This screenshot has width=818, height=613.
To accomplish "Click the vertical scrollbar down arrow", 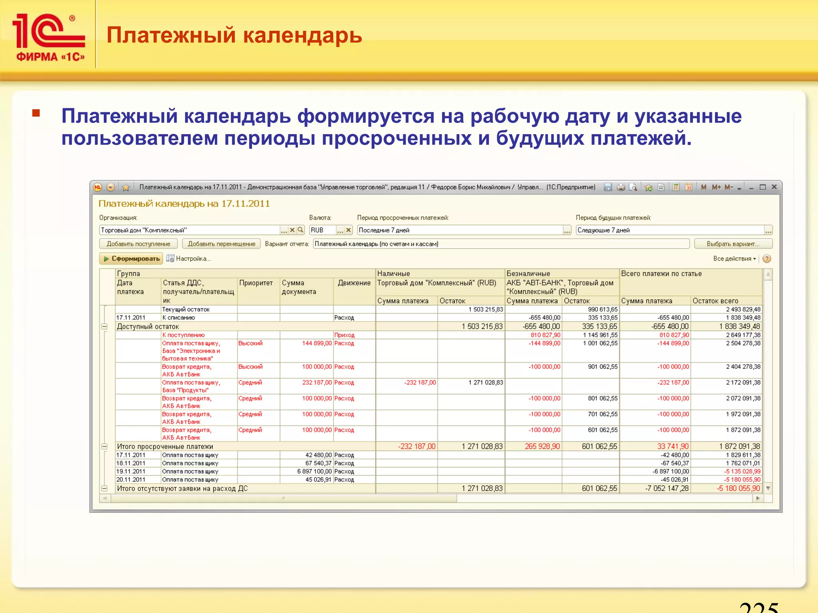I will coord(768,488).
